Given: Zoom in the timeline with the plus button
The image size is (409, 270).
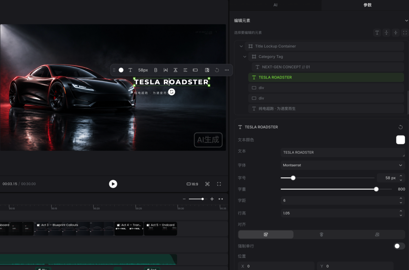Looking at the screenshot, I should click(x=212, y=199).
